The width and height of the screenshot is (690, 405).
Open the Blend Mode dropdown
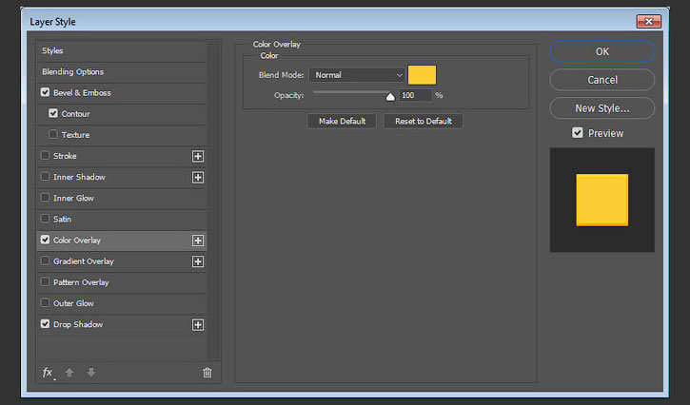point(359,75)
